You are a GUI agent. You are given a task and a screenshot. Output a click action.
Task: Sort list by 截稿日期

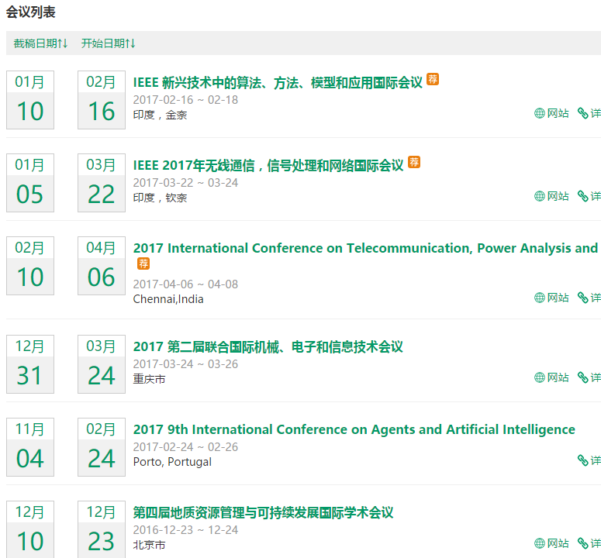pyautogui.click(x=40, y=43)
